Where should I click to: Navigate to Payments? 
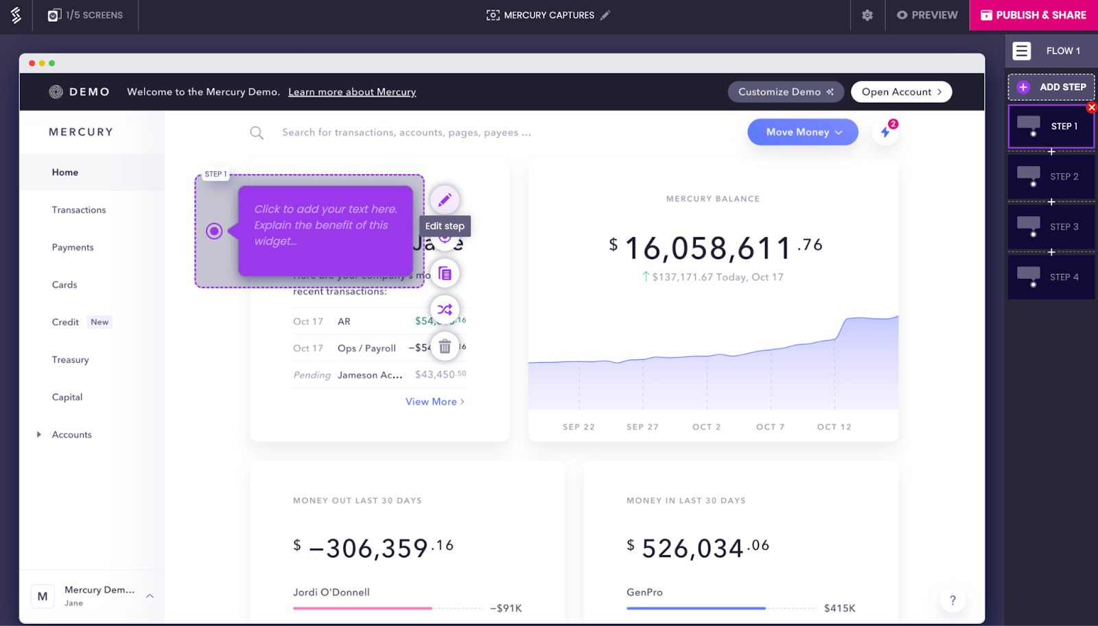[73, 248]
